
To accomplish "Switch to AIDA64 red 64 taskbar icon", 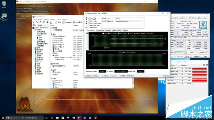I will click(79, 118).
